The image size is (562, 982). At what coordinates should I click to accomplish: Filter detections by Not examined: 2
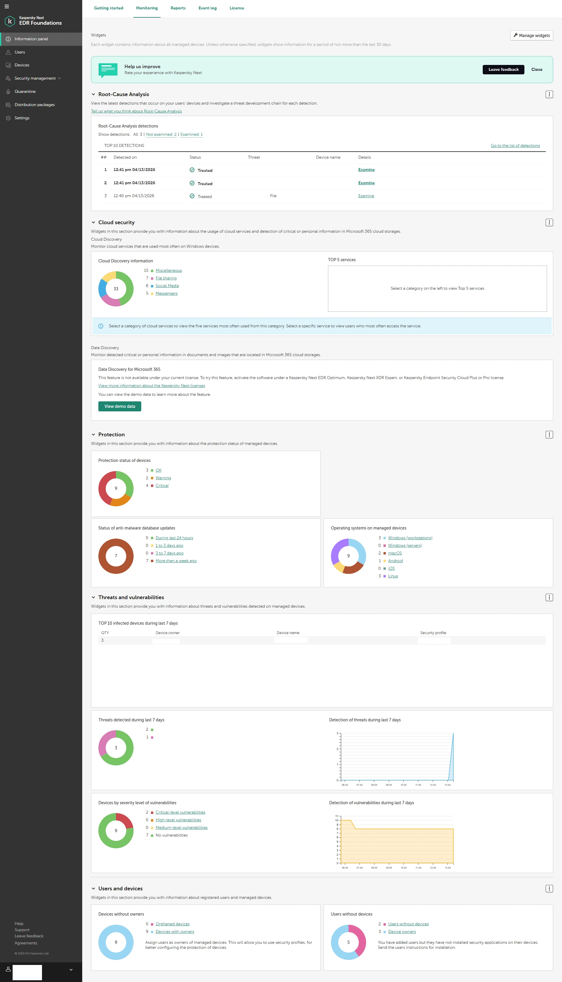coord(161,134)
